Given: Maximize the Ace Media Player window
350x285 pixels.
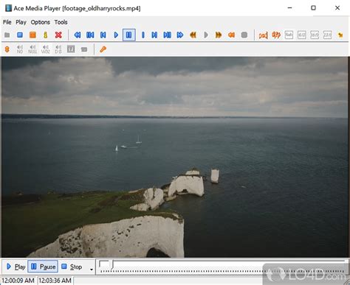Looking at the screenshot, I should point(313,8).
